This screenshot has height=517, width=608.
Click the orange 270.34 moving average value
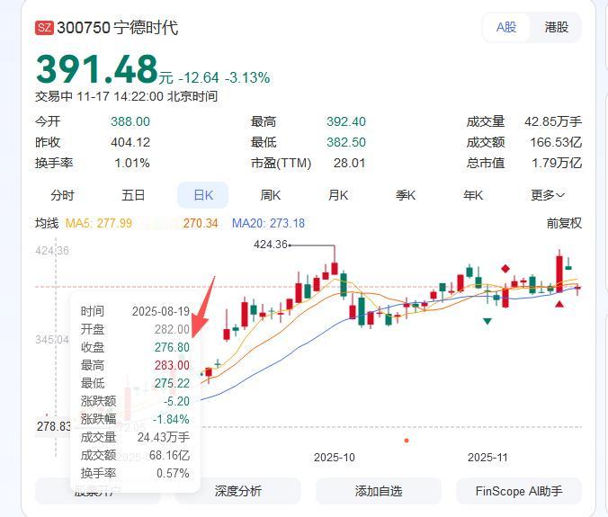coord(201,223)
